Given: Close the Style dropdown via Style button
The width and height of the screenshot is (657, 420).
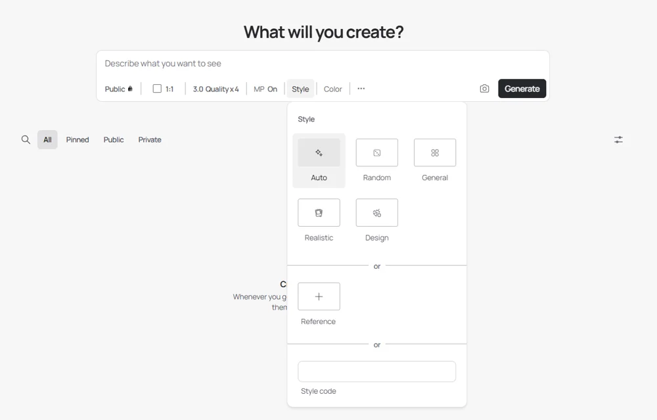Looking at the screenshot, I should (x=300, y=89).
